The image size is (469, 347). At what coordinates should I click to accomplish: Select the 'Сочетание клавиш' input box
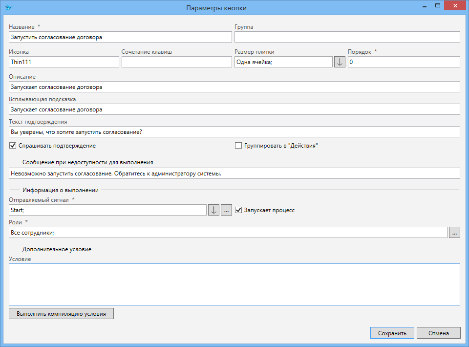[x=176, y=62]
